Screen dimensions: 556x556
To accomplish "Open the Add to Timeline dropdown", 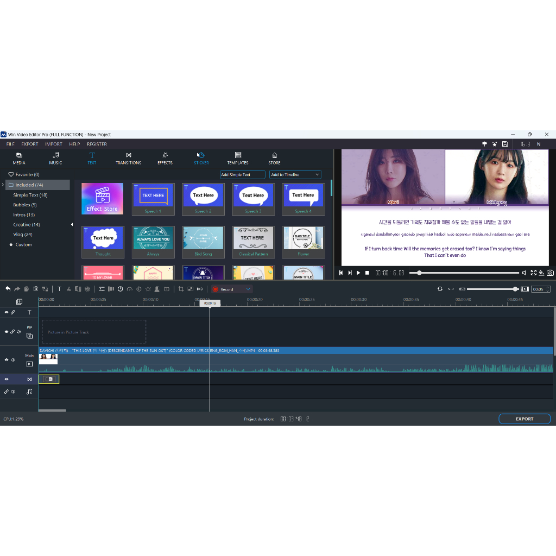I will click(x=295, y=175).
